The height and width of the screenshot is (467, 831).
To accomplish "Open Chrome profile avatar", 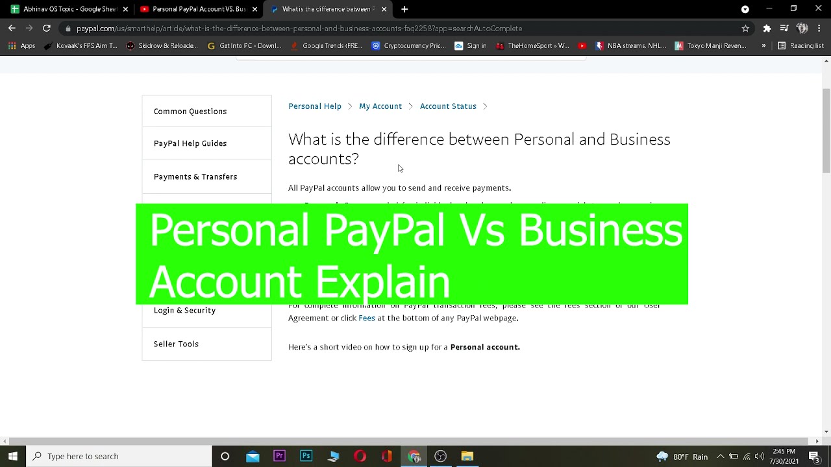I will pos(802,28).
